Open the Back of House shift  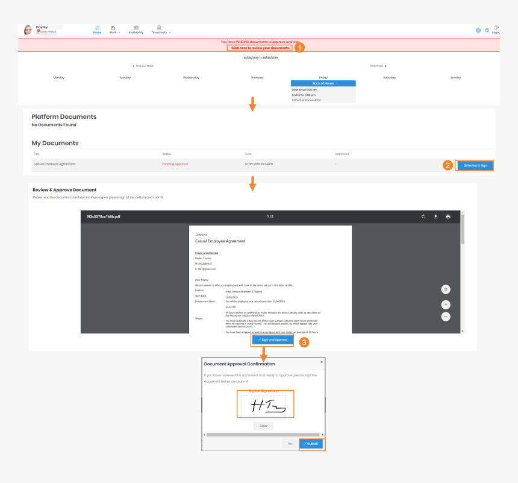(x=323, y=83)
